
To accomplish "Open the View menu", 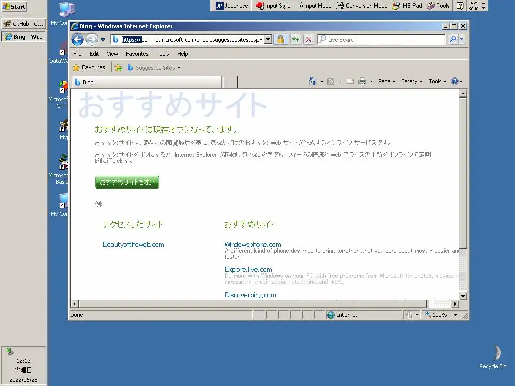I will [x=112, y=54].
